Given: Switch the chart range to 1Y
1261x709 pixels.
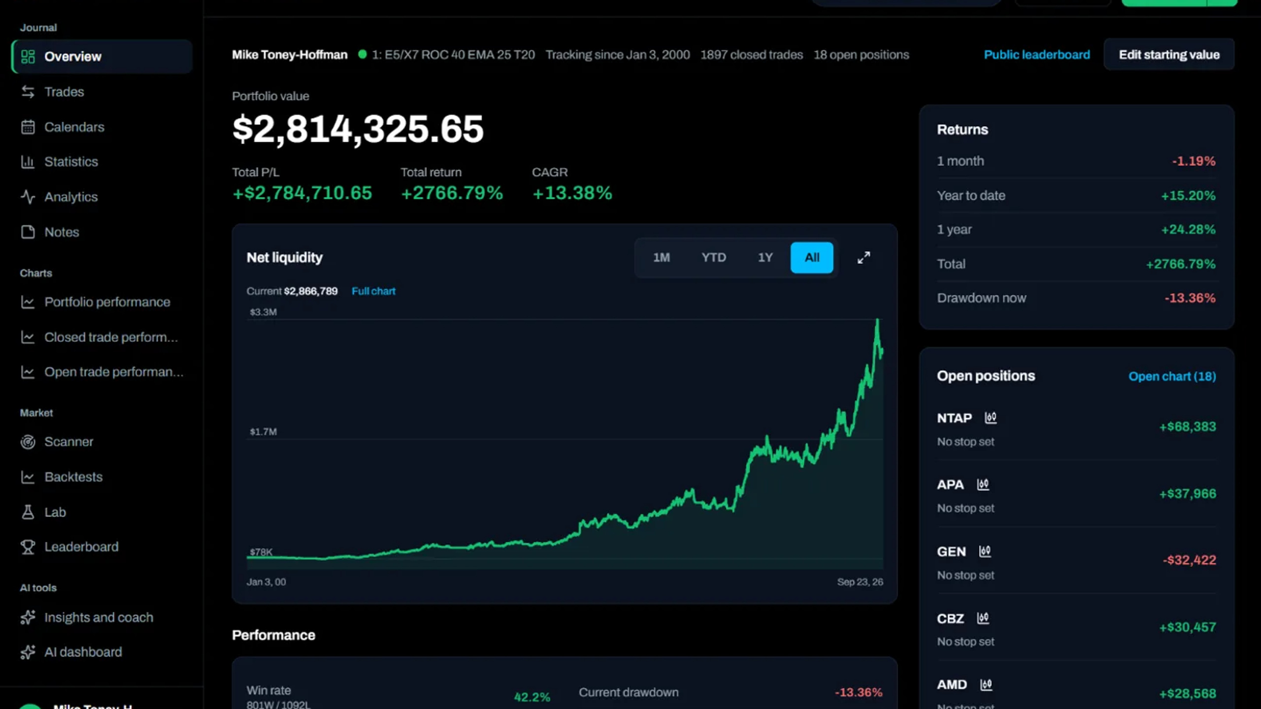Looking at the screenshot, I should [765, 258].
